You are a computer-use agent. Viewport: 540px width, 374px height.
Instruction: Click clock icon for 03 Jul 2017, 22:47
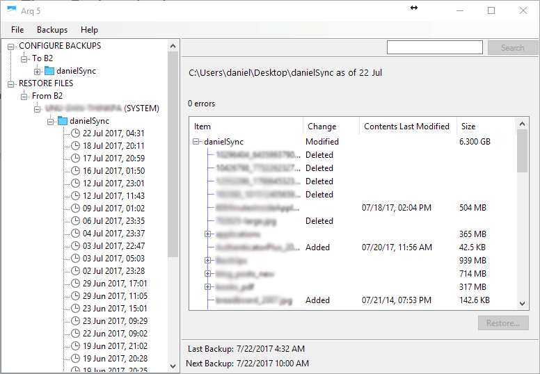pyautogui.click(x=75, y=245)
